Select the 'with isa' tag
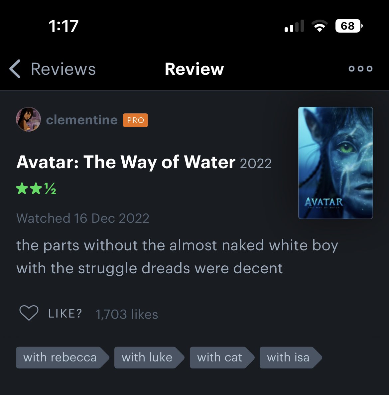 point(291,357)
